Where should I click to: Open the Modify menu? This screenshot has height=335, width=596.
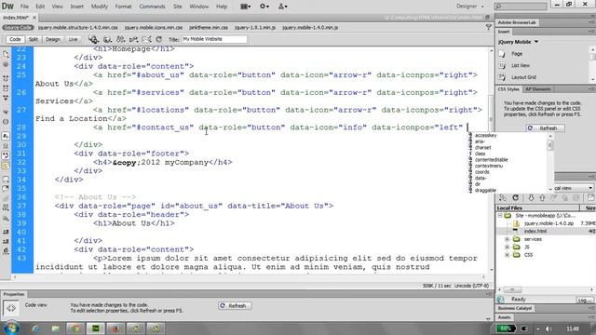(100, 7)
